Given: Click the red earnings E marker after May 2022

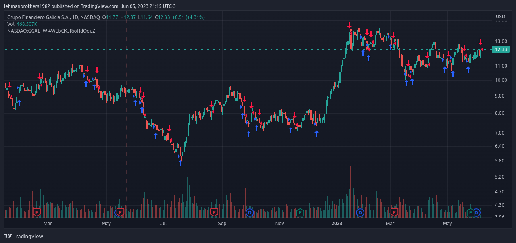Looking at the screenshot, I should (120, 212).
